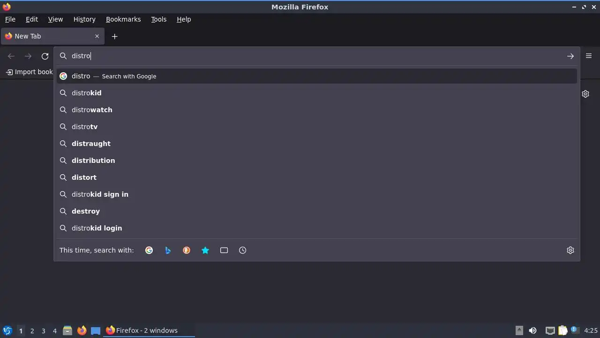The image size is (600, 338).
Task: Choose the distrokid suggestion
Action: coord(317,93)
